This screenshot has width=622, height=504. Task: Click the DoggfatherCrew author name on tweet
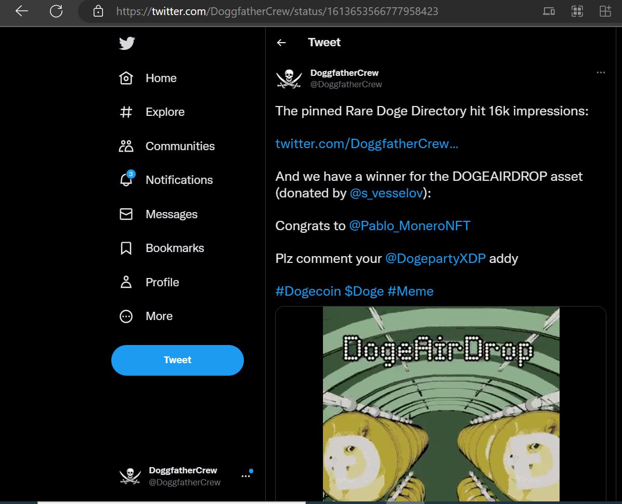pos(344,73)
